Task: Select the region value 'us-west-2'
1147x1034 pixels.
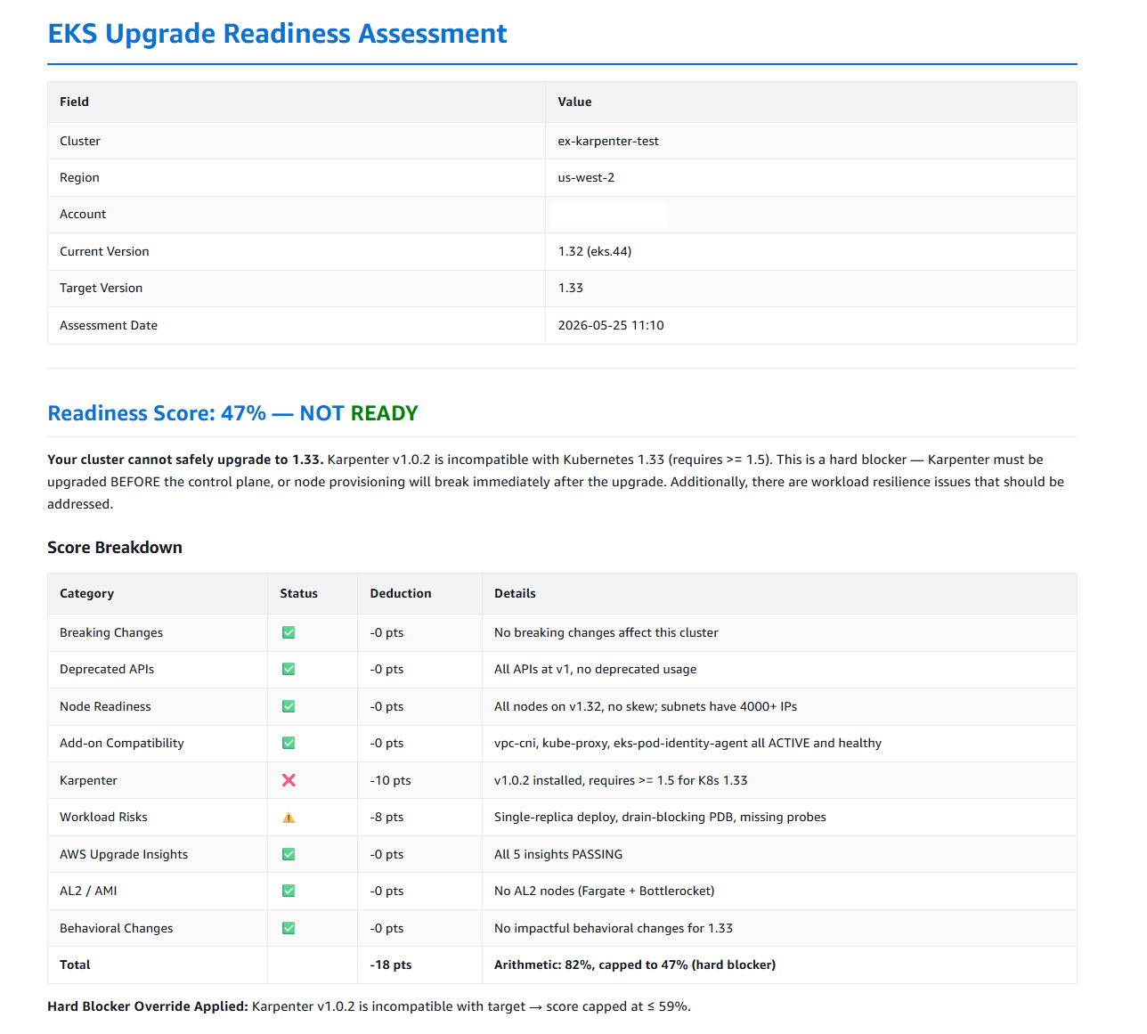Action: click(x=586, y=177)
